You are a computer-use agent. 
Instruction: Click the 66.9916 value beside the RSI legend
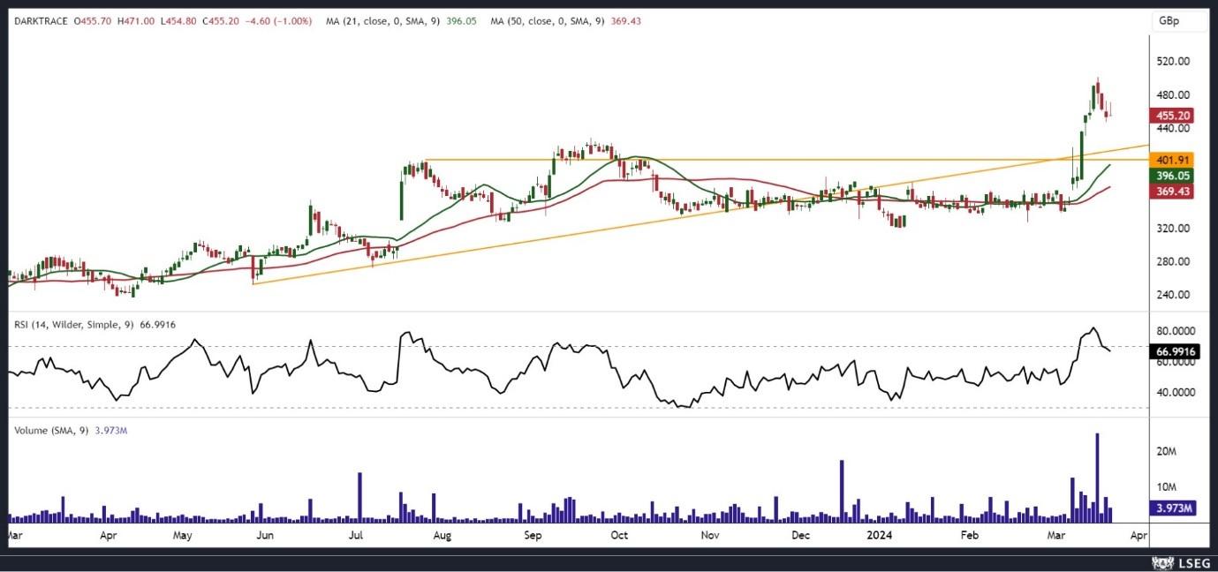point(157,325)
